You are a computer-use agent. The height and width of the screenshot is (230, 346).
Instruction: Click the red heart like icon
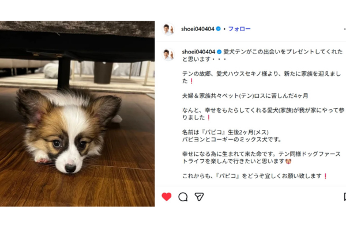[x=167, y=197]
